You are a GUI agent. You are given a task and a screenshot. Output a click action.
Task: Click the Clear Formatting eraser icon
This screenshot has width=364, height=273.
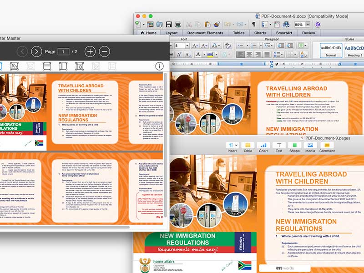[228, 45]
